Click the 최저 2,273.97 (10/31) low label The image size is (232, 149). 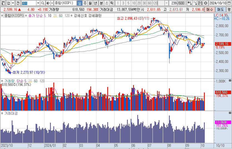coord(29,72)
